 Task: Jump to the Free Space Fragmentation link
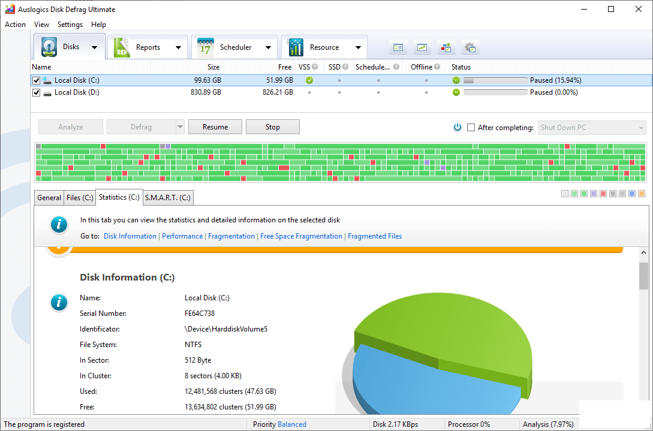[301, 236]
